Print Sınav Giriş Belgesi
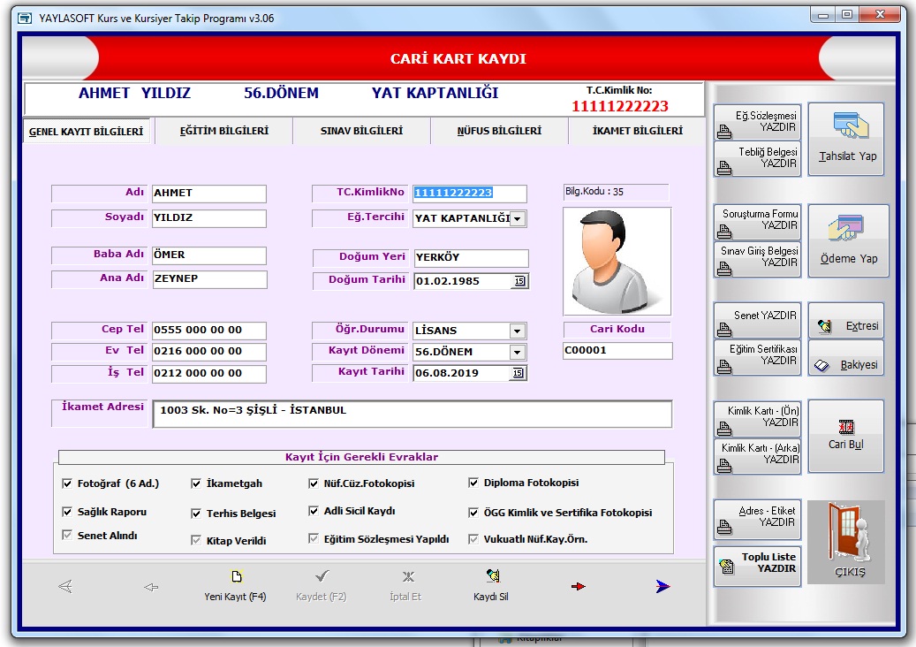 coord(757,259)
